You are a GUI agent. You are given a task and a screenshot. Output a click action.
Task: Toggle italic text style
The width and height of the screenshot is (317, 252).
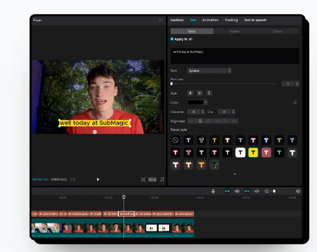pyautogui.click(x=209, y=93)
